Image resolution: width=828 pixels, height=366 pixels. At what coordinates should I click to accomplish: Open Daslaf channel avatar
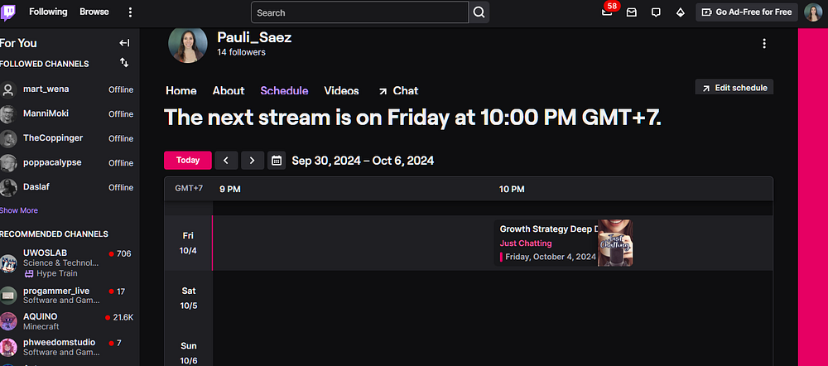click(x=8, y=187)
